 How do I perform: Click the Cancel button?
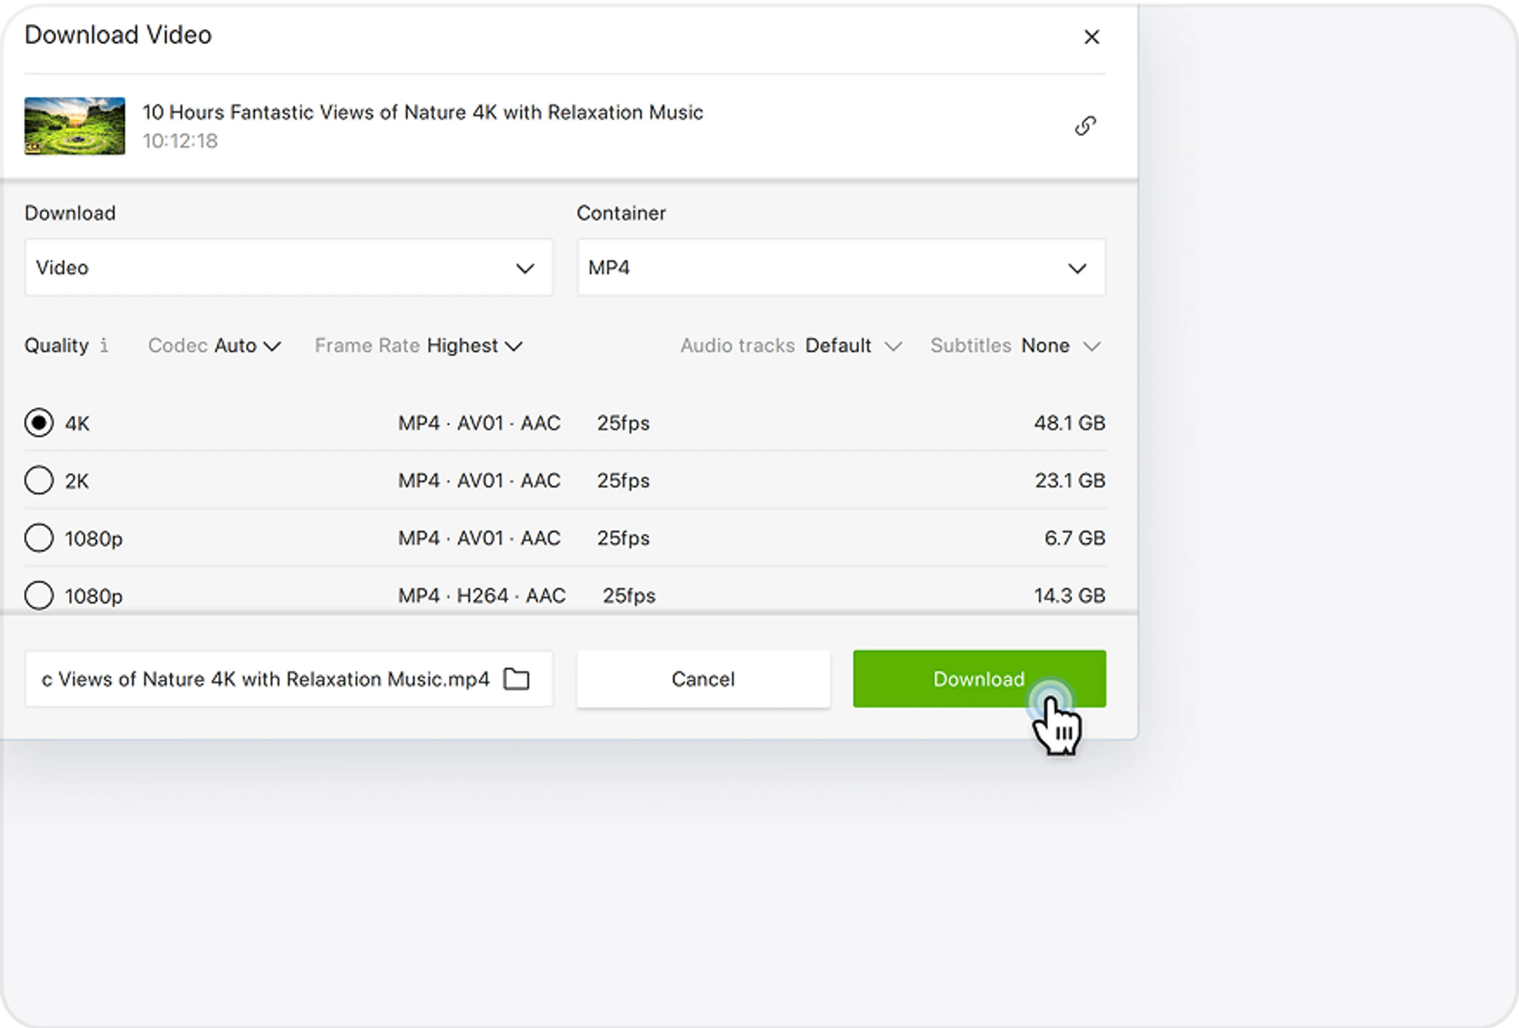(703, 679)
